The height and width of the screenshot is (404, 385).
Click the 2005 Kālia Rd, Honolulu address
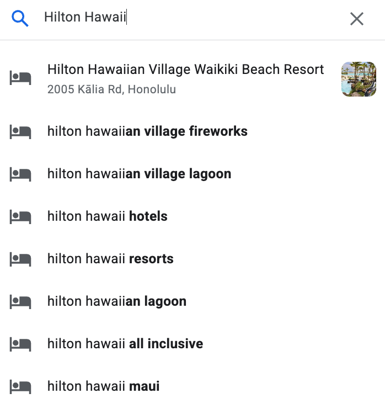tap(111, 89)
